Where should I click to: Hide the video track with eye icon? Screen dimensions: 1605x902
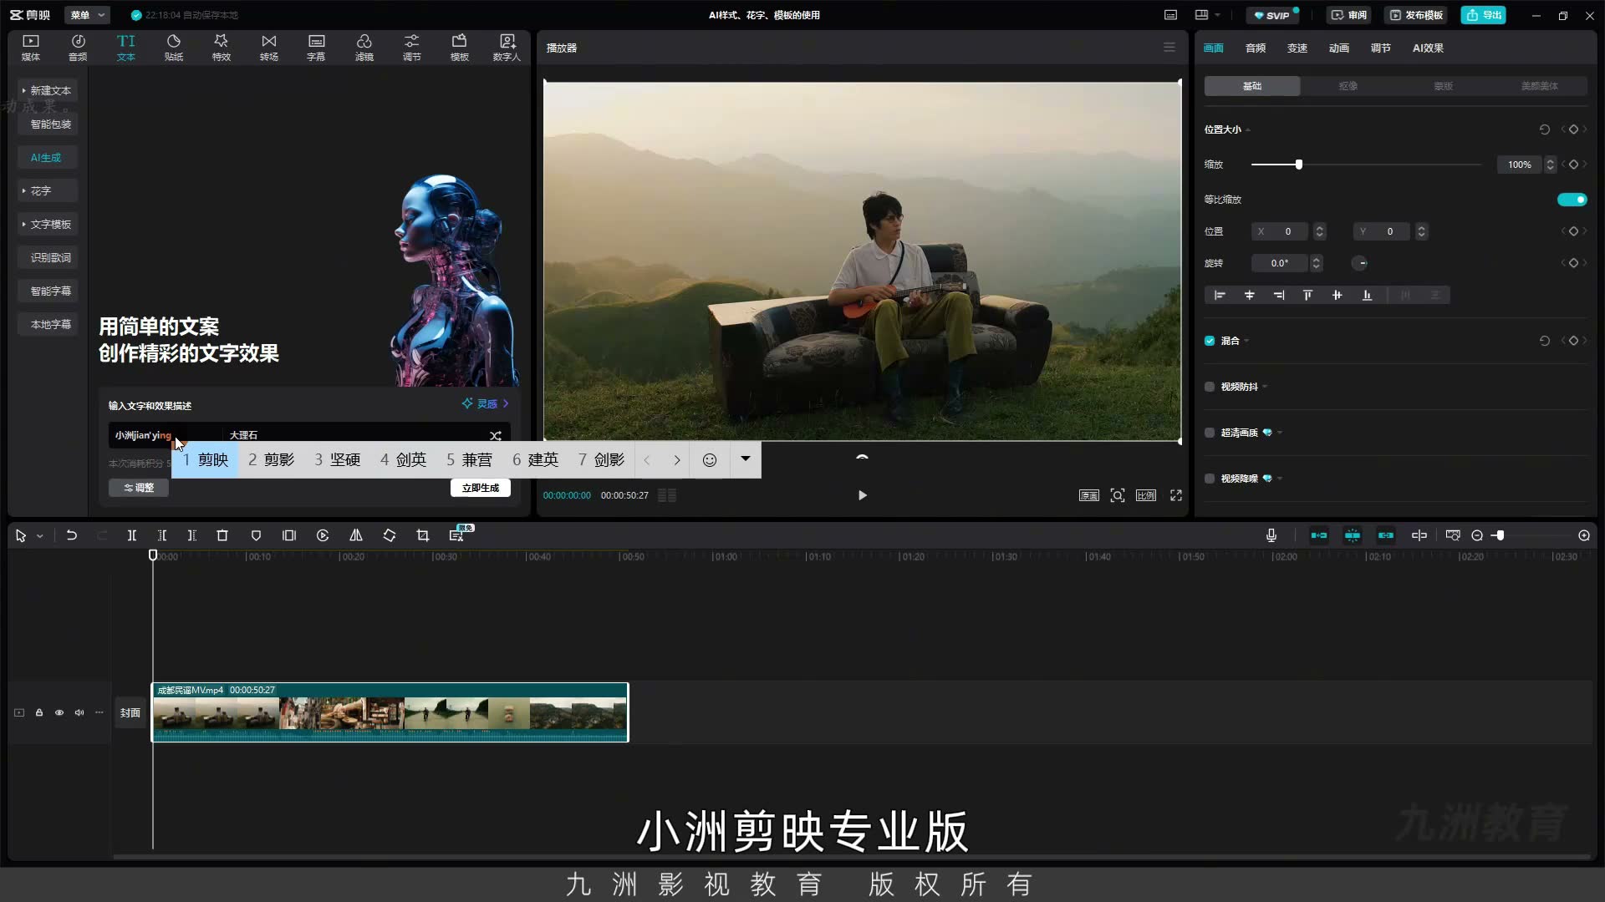click(59, 712)
